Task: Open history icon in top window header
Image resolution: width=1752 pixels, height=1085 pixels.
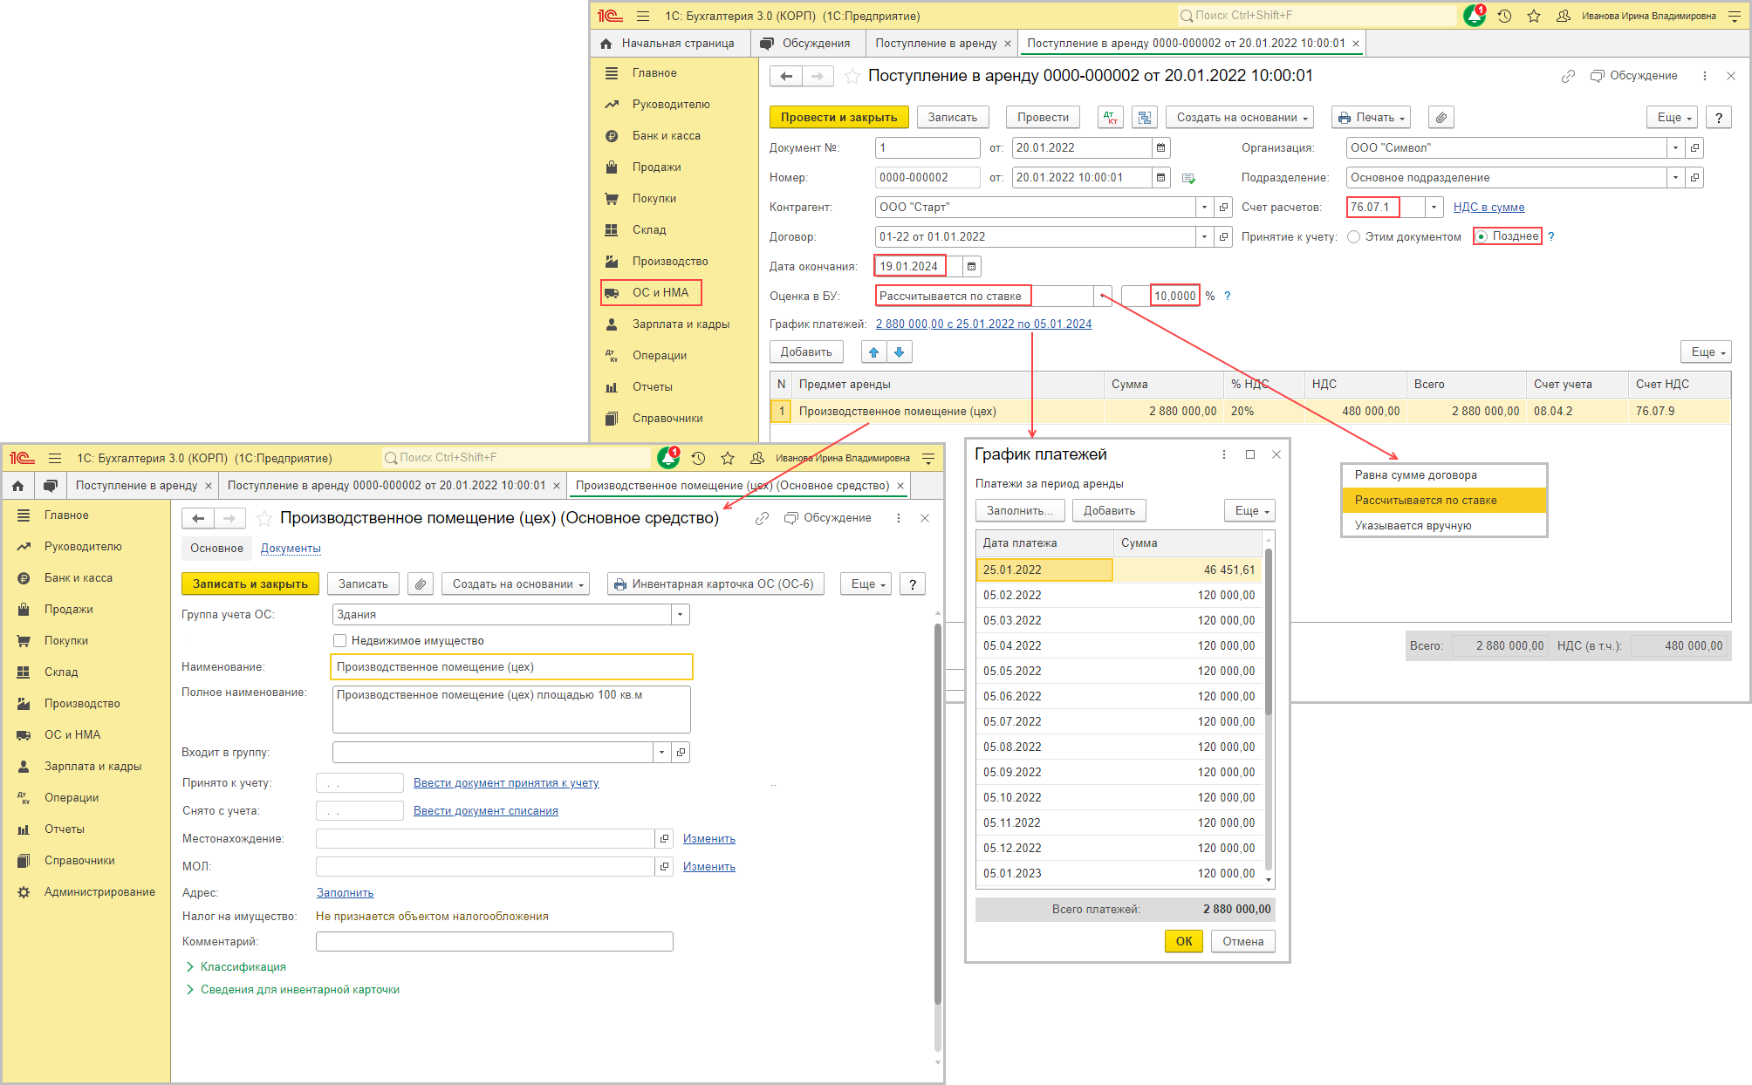Action: pyautogui.click(x=1504, y=16)
